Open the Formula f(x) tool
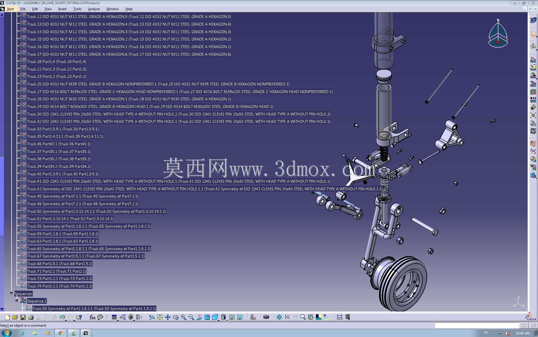The image size is (538, 337). tap(92, 317)
